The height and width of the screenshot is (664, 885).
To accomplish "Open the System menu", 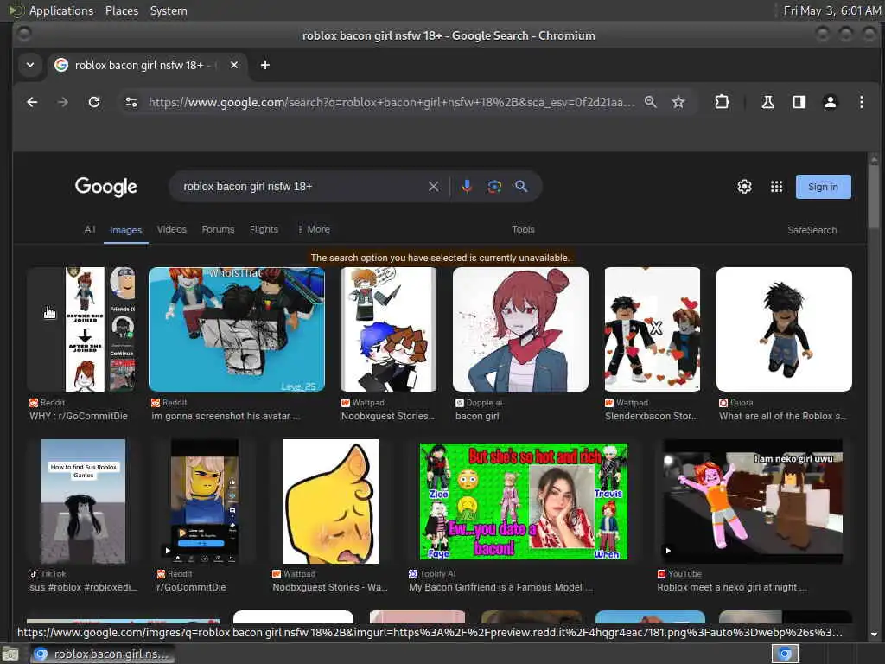I will coord(169,10).
